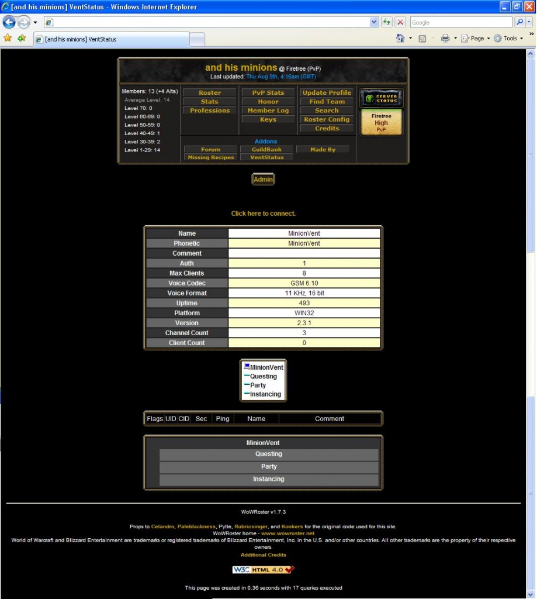The width and height of the screenshot is (537, 599).
Task: Click into the Google search box
Action: pyautogui.click(x=461, y=22)
